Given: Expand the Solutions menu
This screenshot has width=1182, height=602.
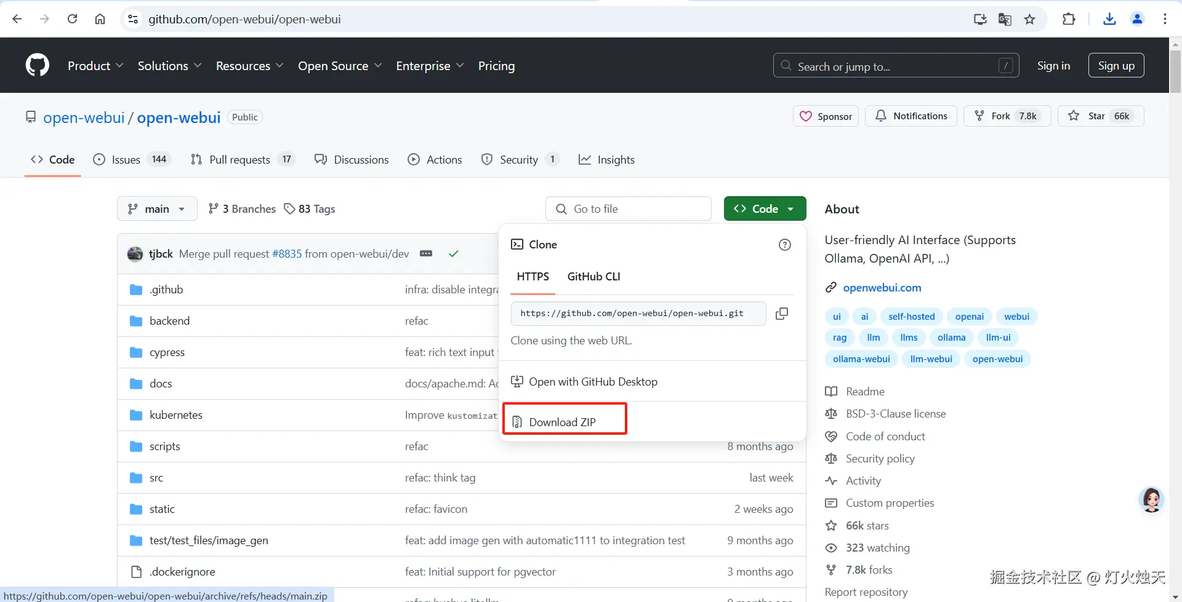Looking at the screenshot, I should [169, 66].
